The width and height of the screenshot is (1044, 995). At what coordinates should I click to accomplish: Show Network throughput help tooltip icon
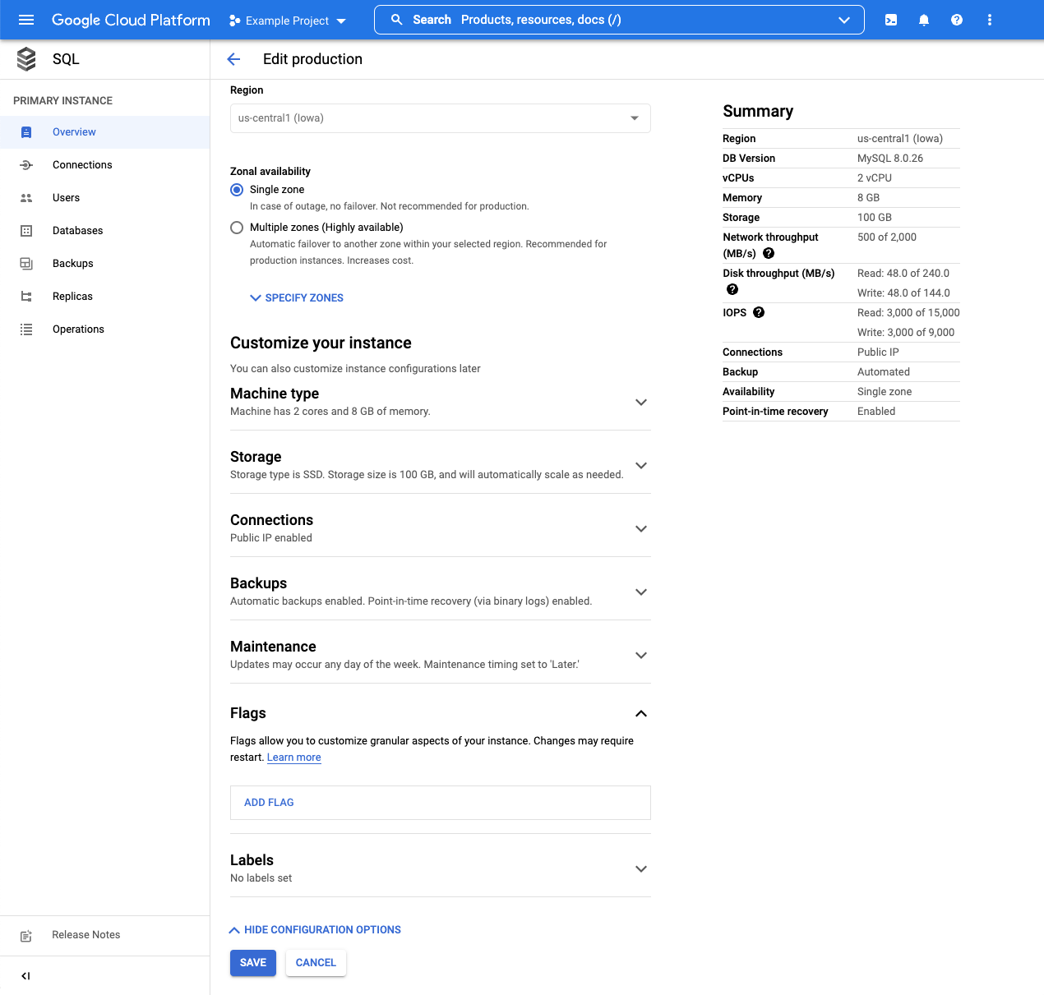(x=769, y=253)
